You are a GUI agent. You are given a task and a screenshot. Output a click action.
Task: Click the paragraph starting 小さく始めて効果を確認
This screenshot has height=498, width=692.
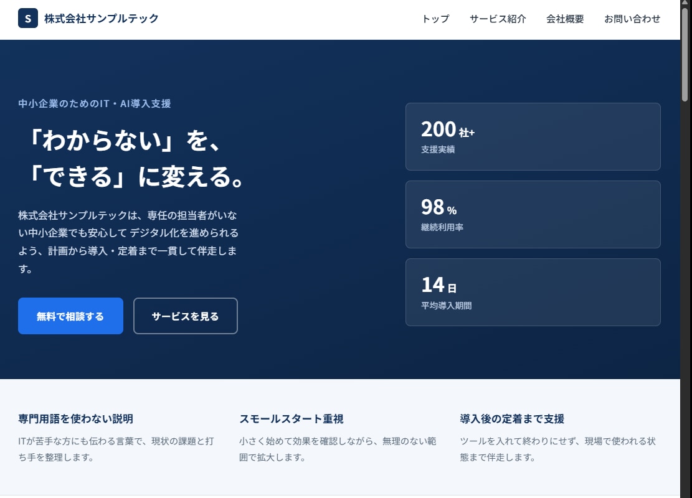(x=338, y=449)
